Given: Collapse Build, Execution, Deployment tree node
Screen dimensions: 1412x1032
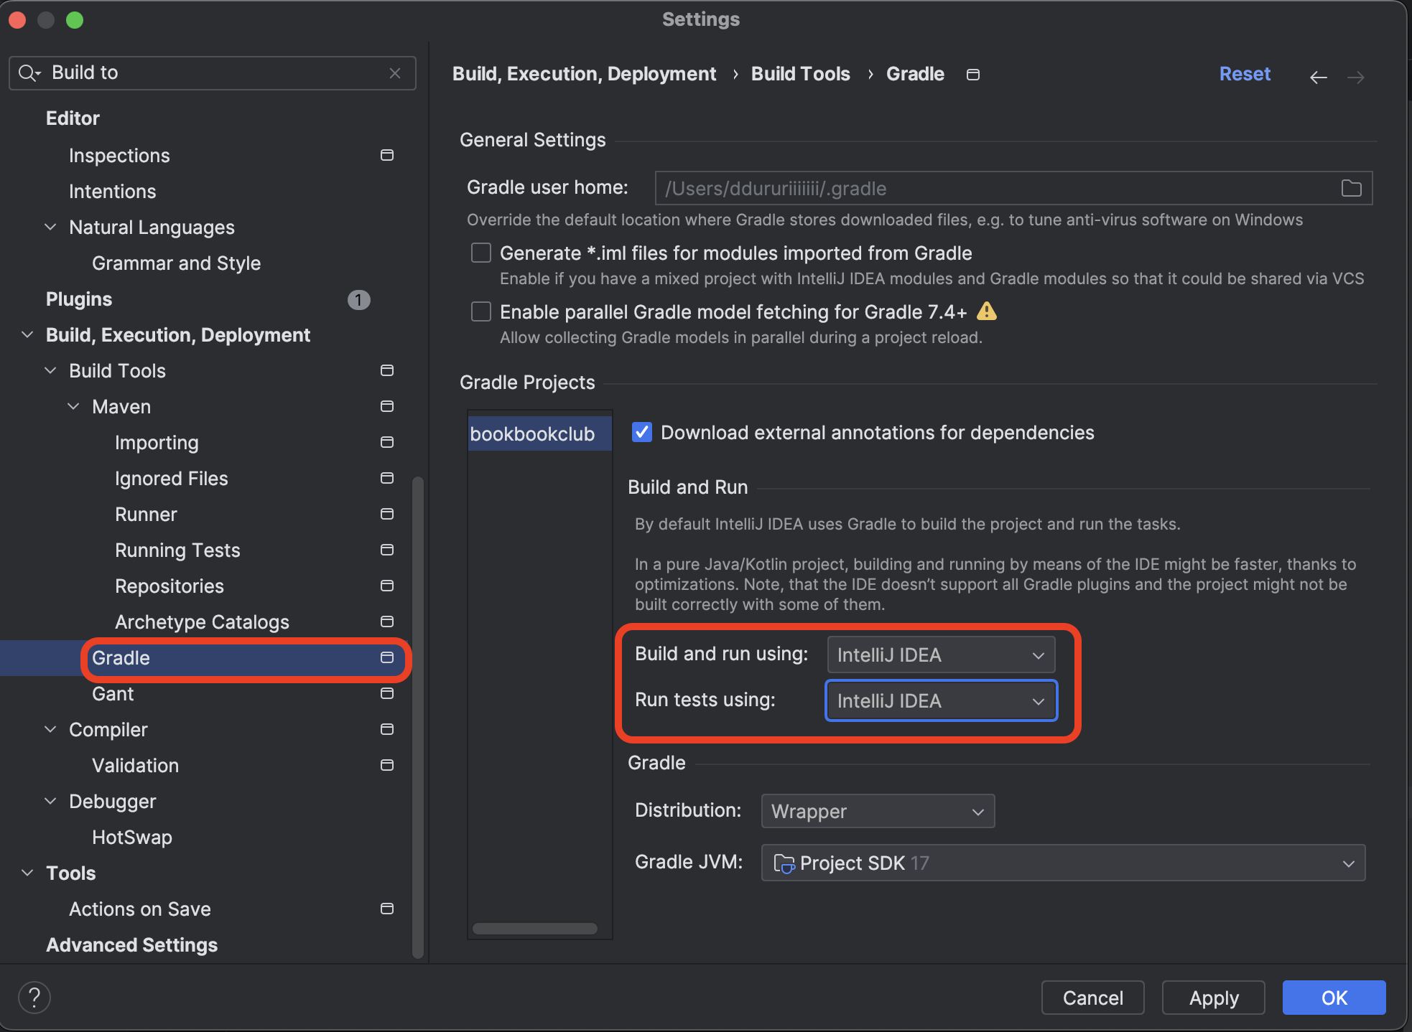Looking at the screenshot, I should point(27,334).
